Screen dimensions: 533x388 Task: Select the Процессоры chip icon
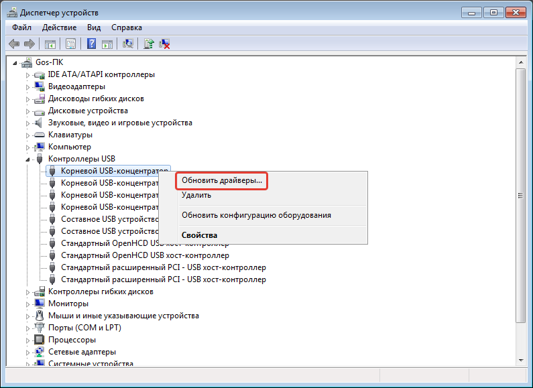[x=40, y=340]
